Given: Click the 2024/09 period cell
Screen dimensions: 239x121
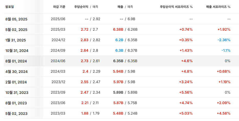Looking at the screenshot, I should (x=58, y=51).
